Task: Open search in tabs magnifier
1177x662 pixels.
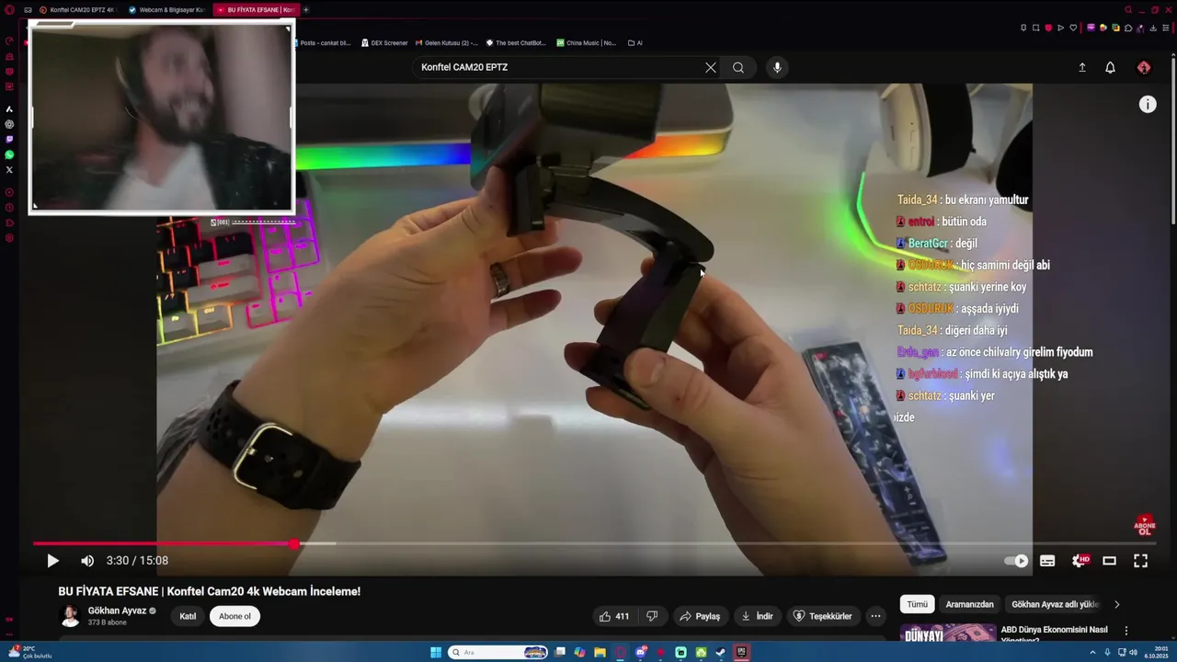Action: click(x=1128, y=9)
